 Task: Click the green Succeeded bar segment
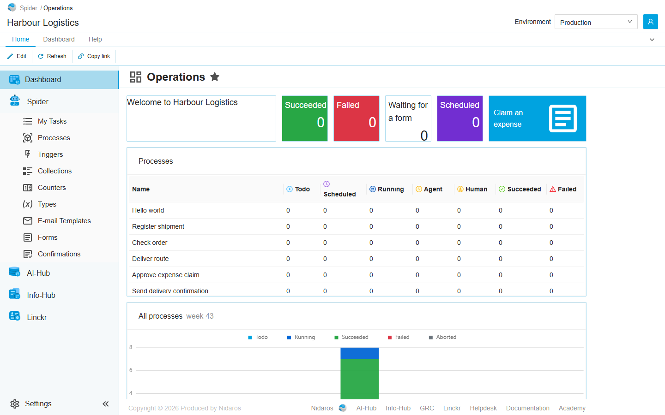point(360,379)
